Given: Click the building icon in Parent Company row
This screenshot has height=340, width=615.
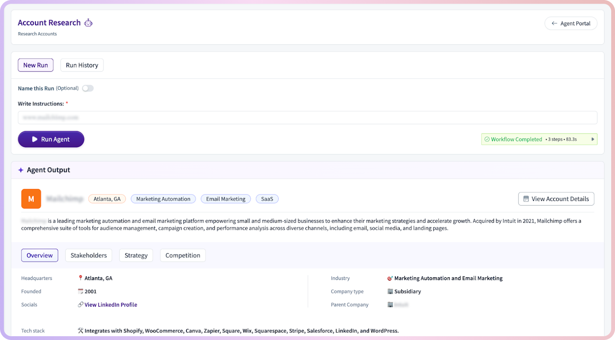Looking at the screenshot, I should (390, 304).
